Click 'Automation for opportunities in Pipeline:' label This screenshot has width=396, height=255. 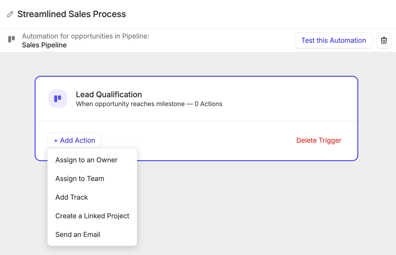click(86, 36)
